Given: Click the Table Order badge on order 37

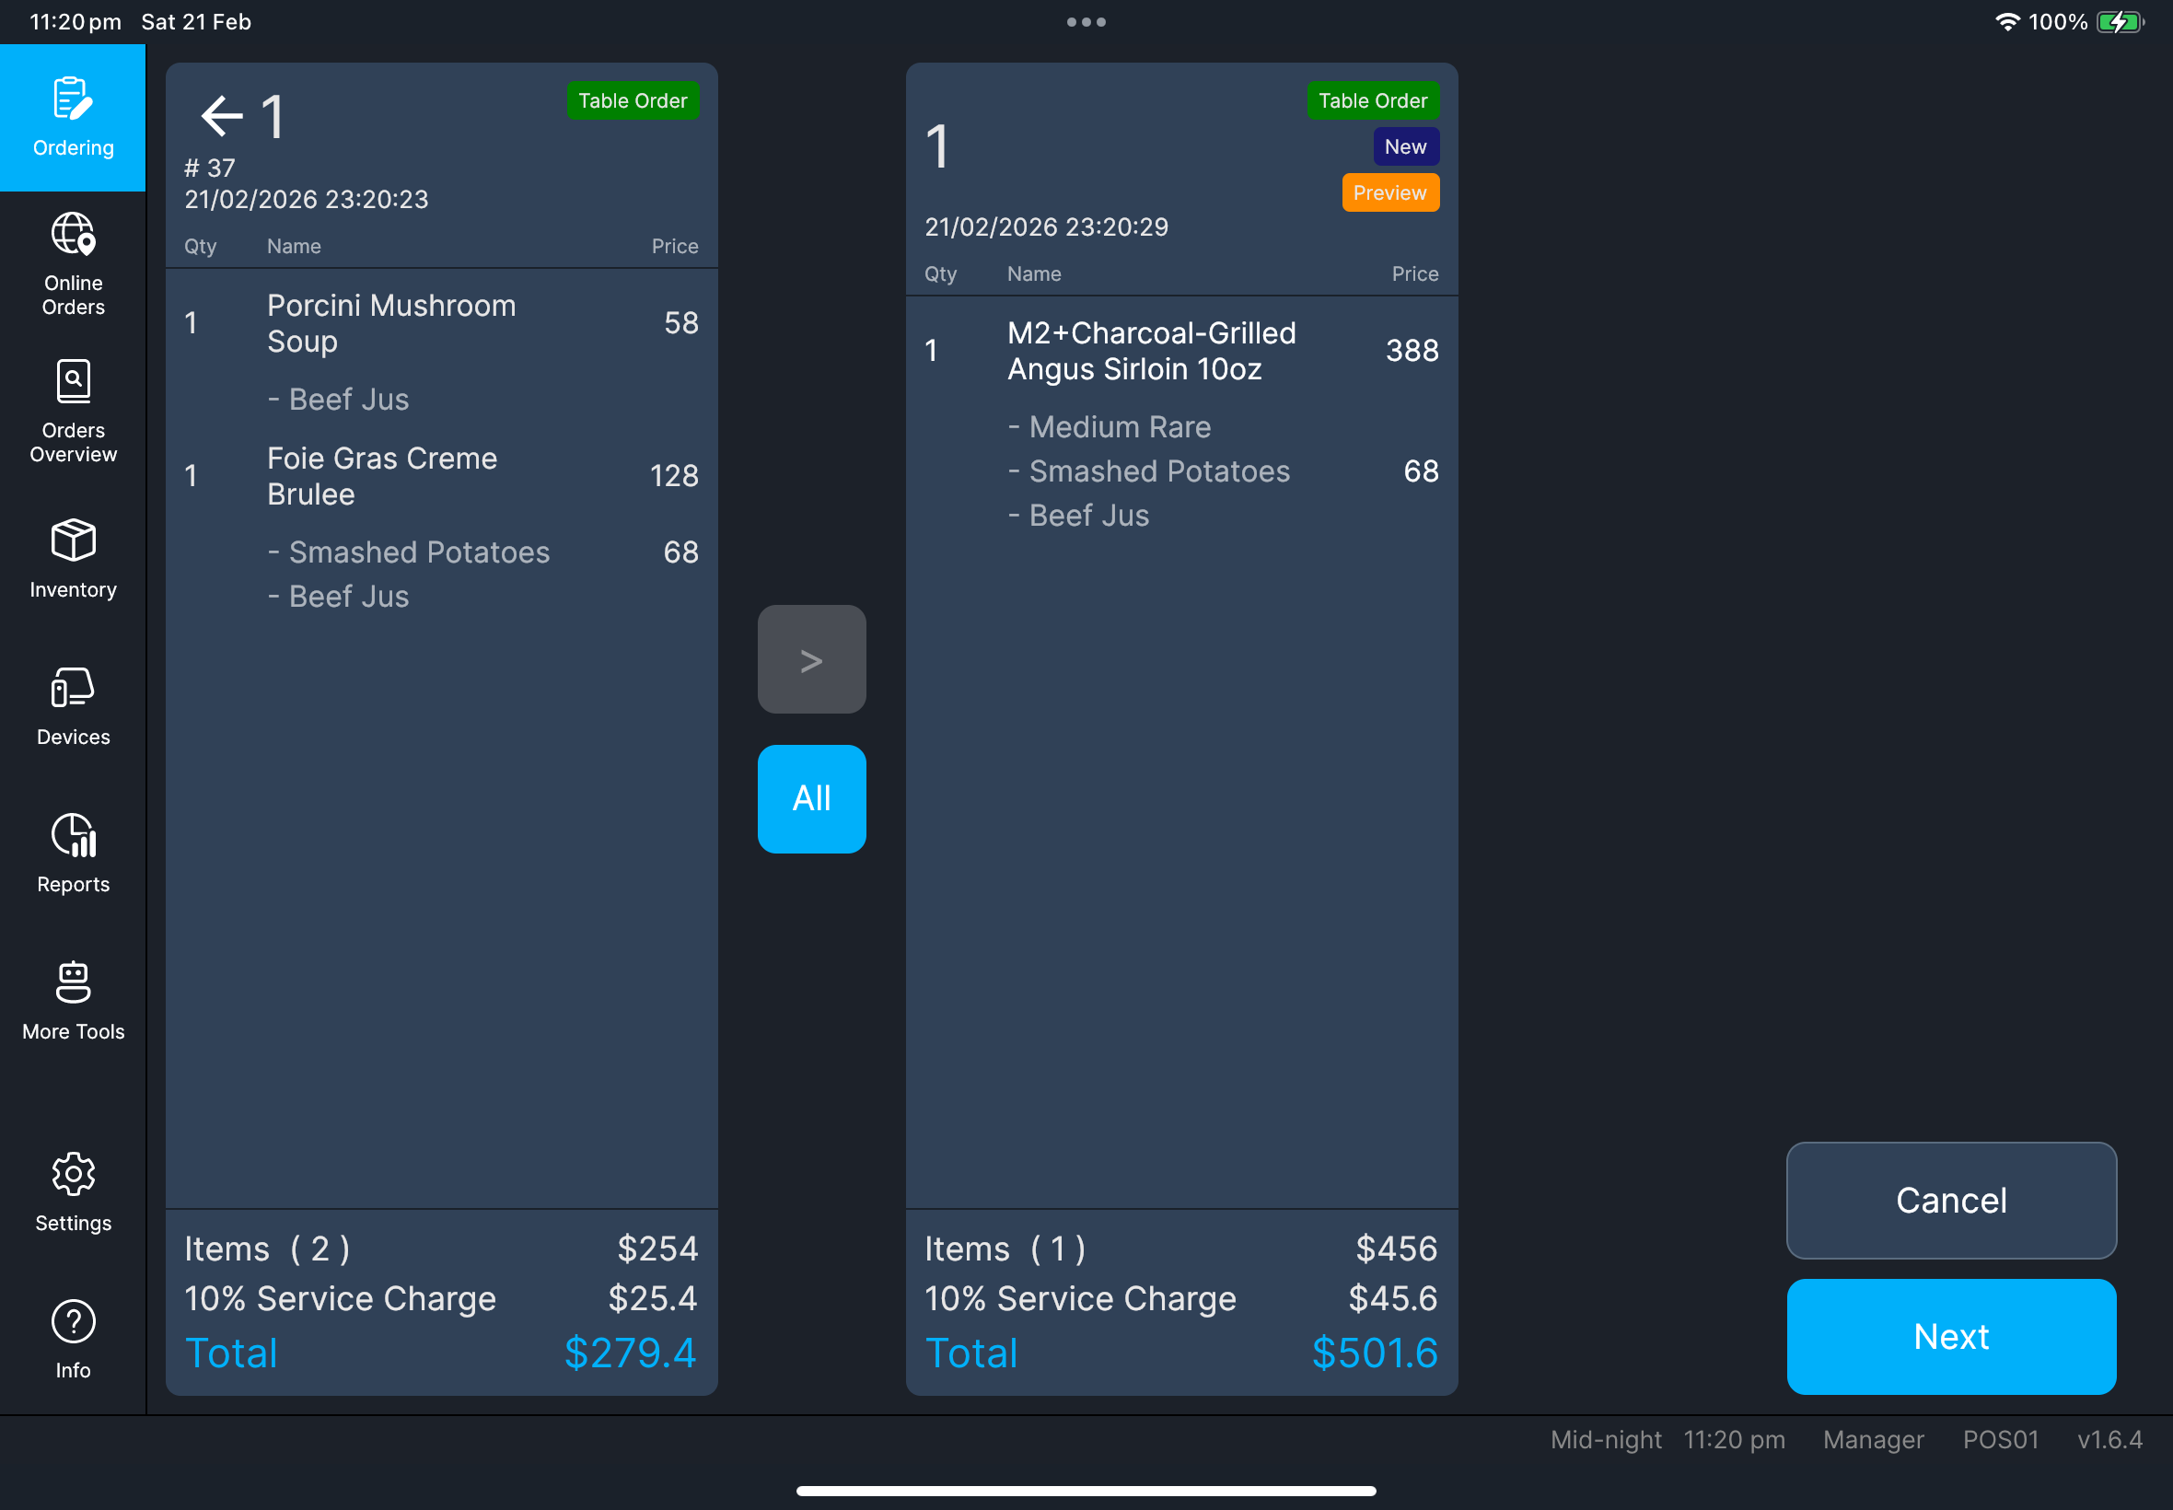Looking at the screenshot, I should click(x=632, y=100).
